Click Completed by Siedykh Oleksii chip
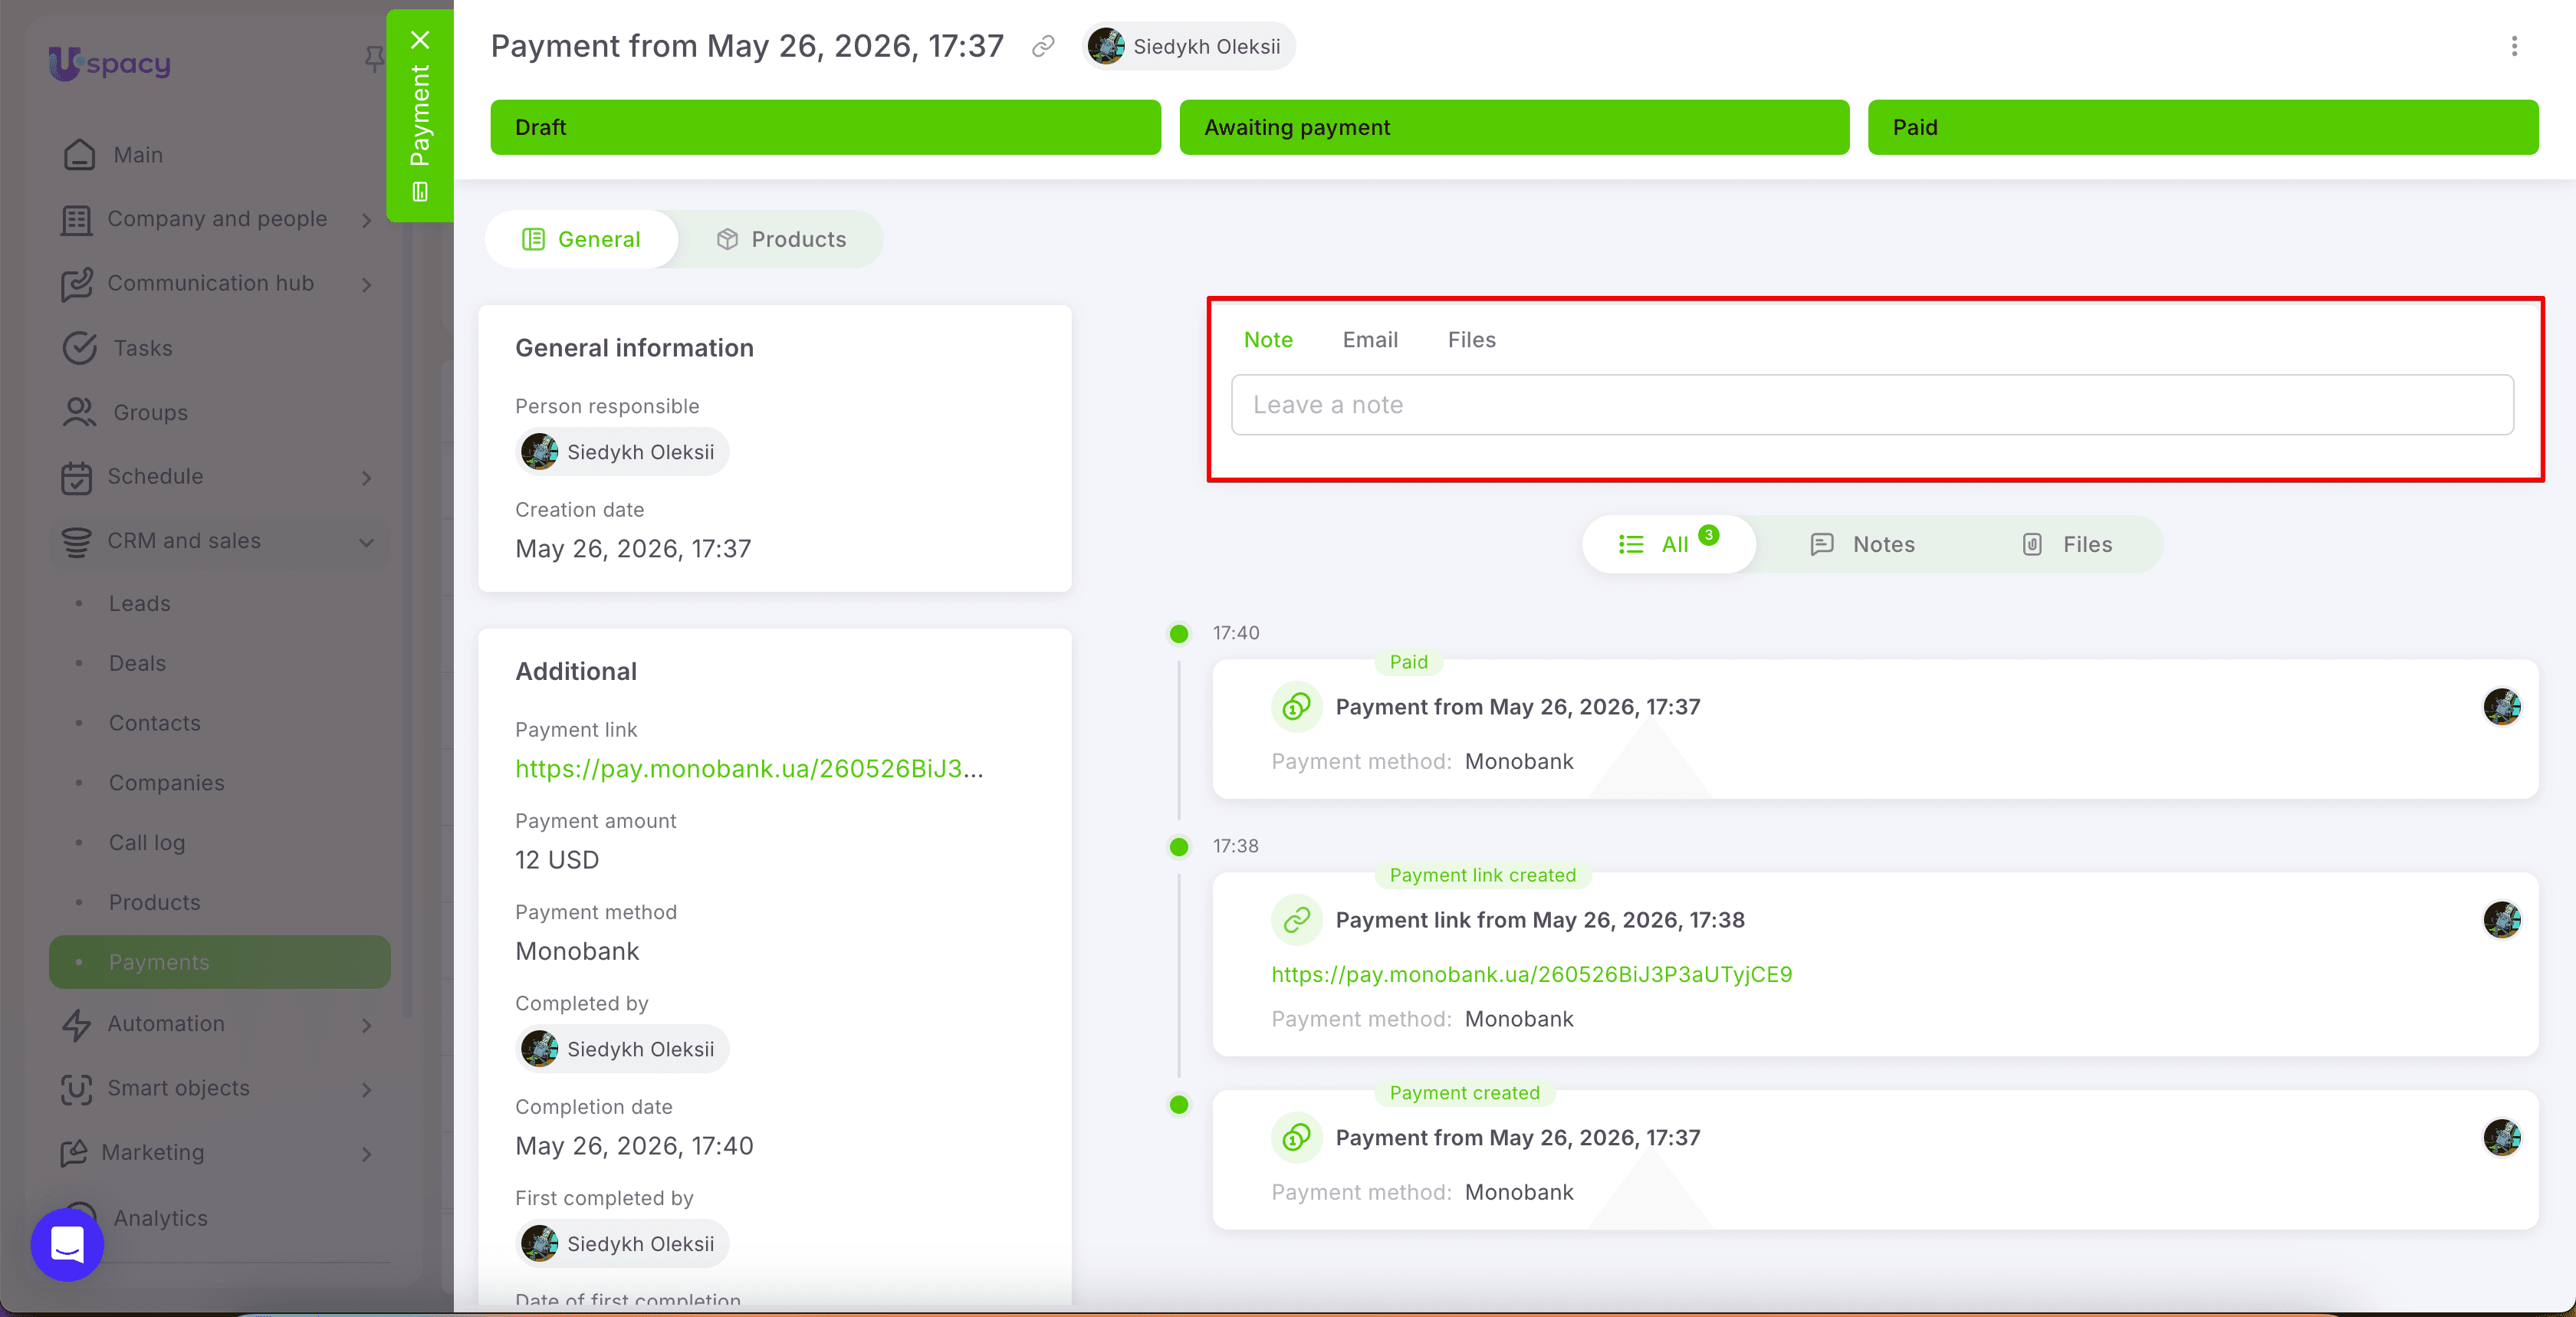 click(622, 1049)
